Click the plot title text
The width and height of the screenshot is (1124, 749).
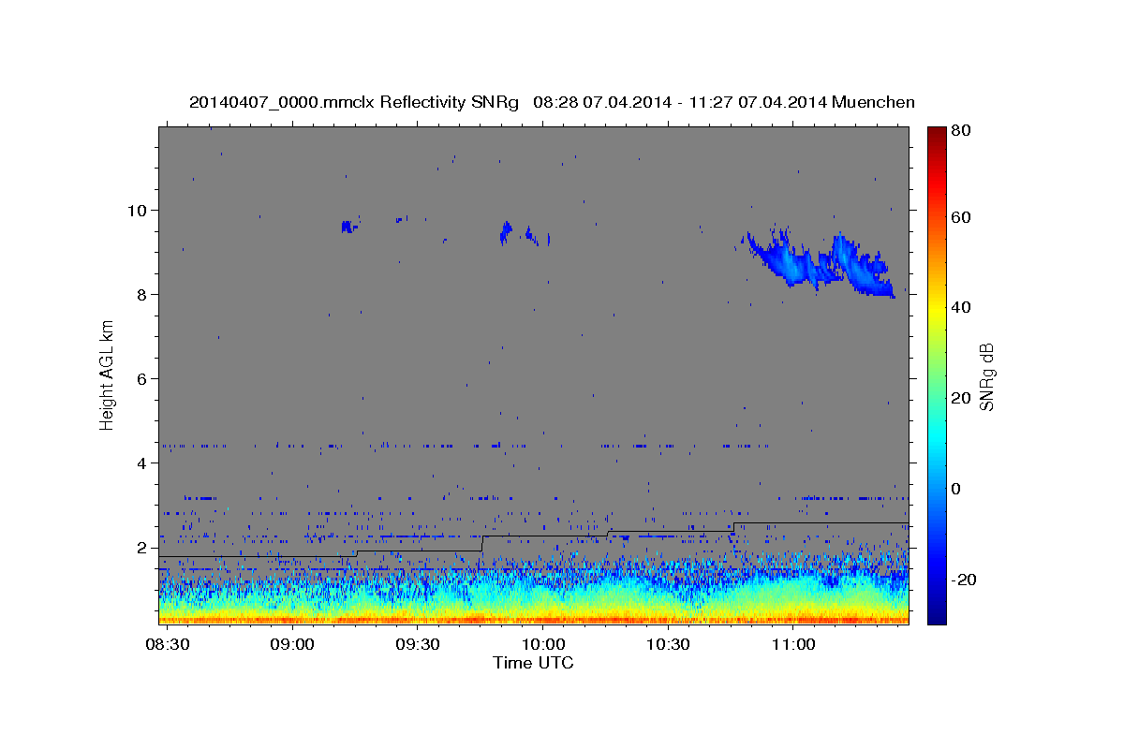click(x=552, y=102)
